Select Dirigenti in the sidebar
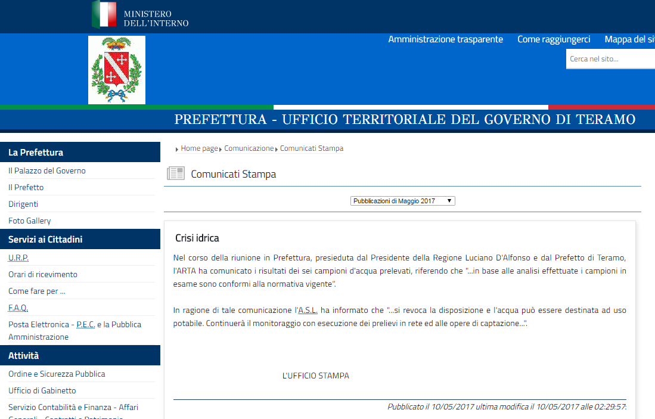 click(x=23, y=204)
